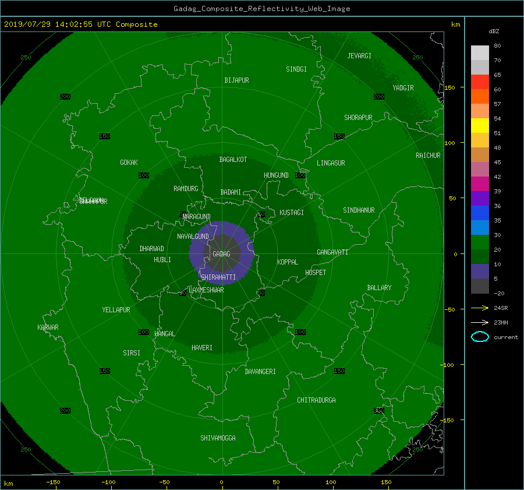Select the JEVARGI label on map
The image size is (524, 490).
click(x=359, y=56)
